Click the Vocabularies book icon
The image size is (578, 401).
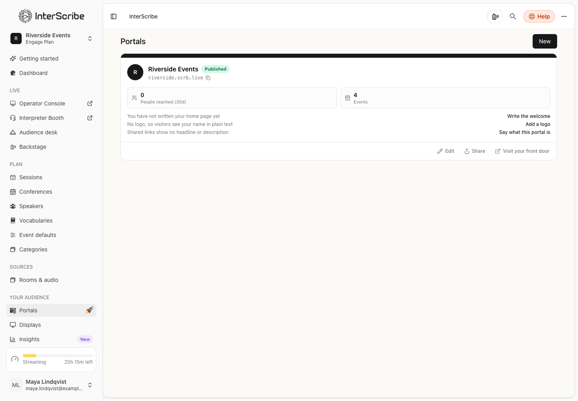tap(13, 221)
